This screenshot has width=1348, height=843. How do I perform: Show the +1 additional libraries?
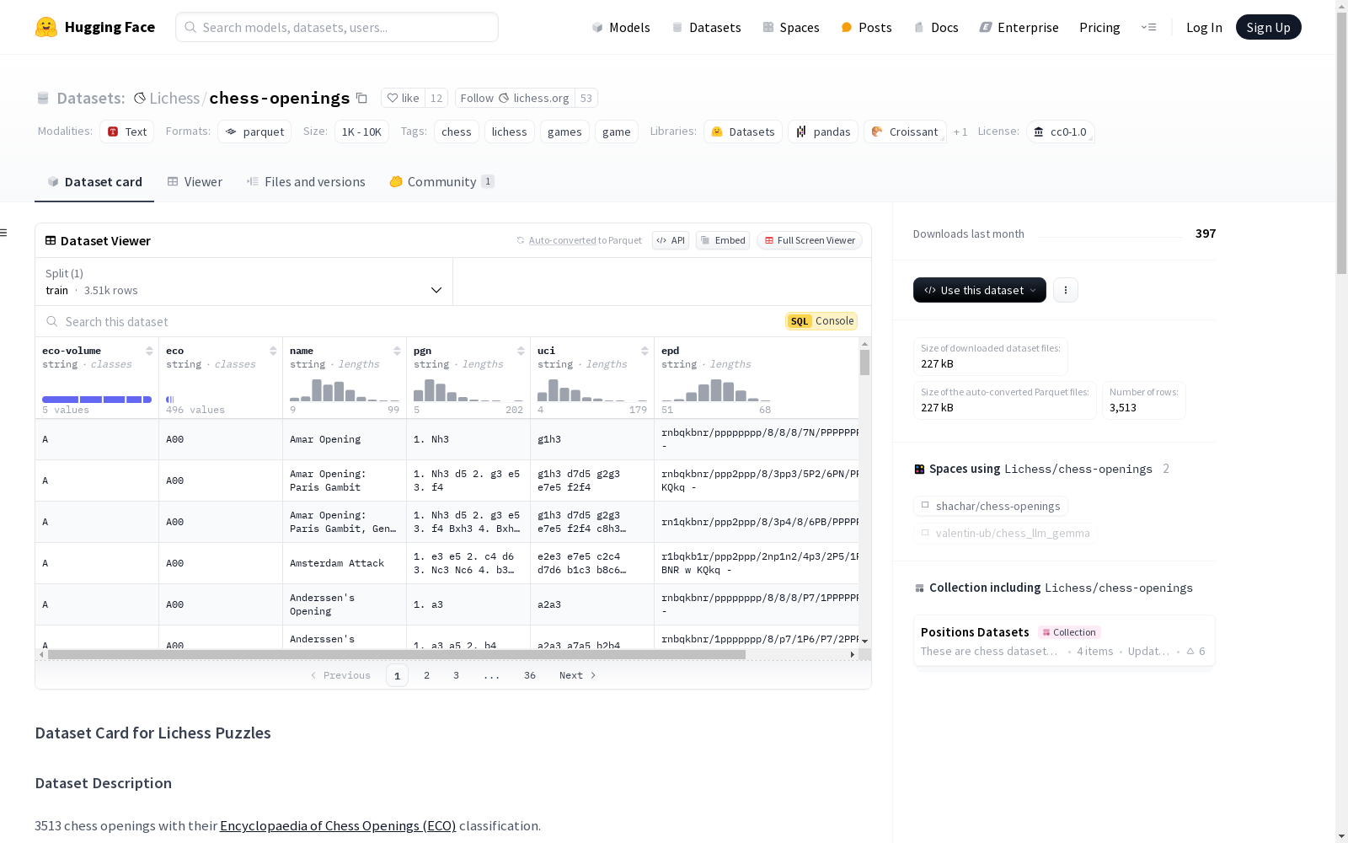pos(960,132)
